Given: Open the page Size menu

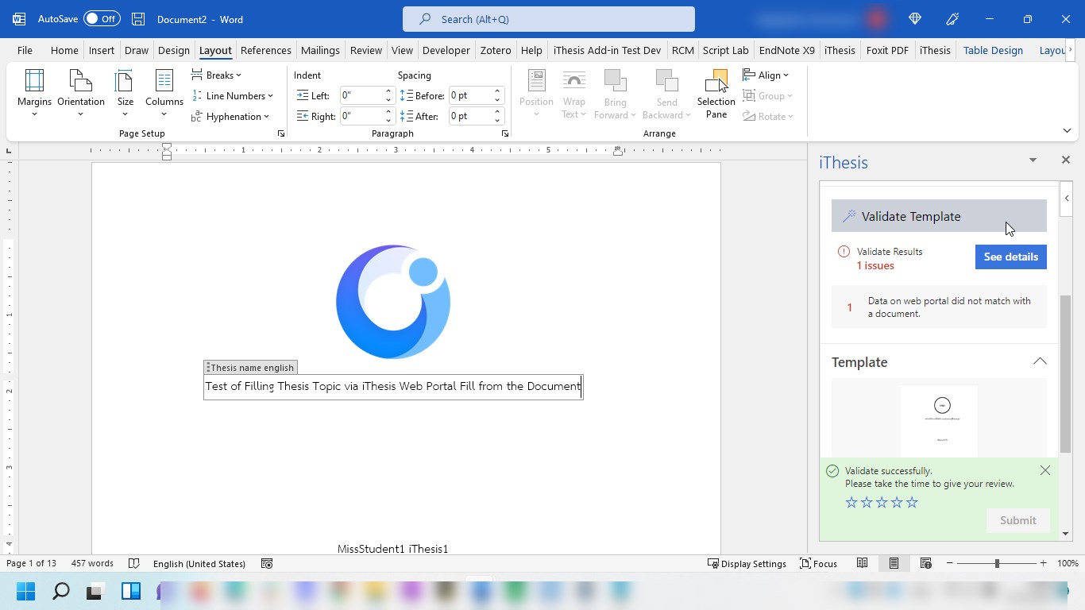Looking at the screenshot, I should pyautogui.click(x=125, y=94).
